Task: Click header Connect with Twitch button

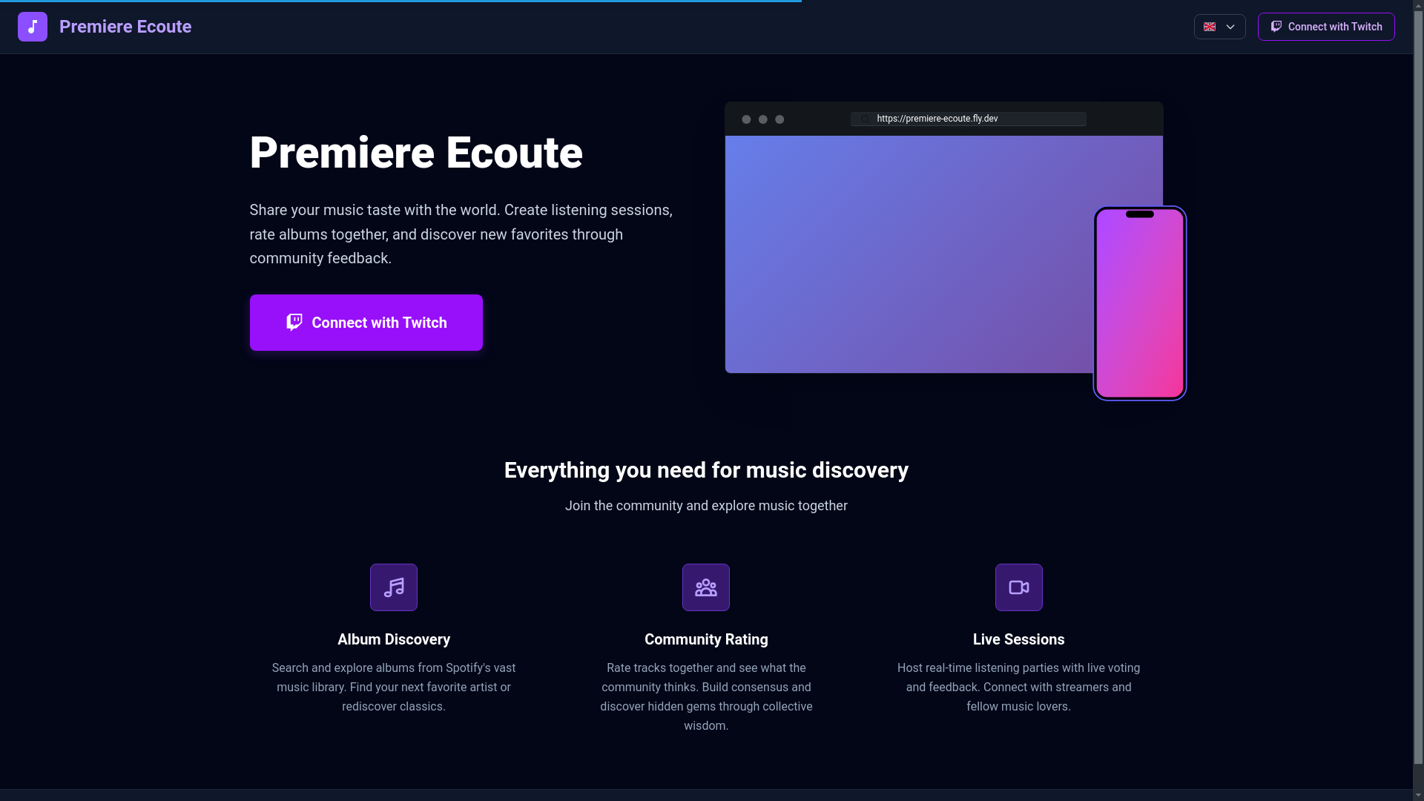Action: (x=1326, y=27)
